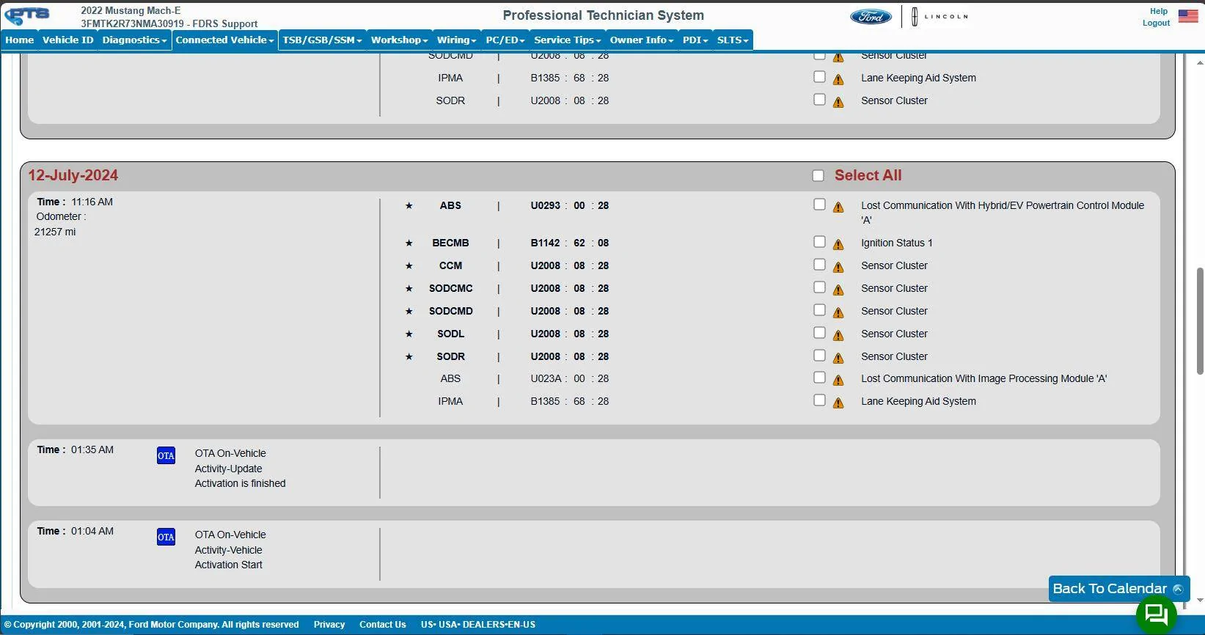Image resolution: width=1205 pixels, height=635 pixels.
Task: Click the PTS logo icon
Action: point(27,15)
